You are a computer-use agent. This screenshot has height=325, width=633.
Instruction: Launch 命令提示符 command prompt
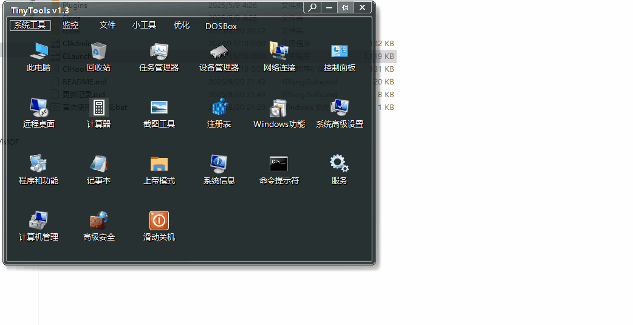279,165
